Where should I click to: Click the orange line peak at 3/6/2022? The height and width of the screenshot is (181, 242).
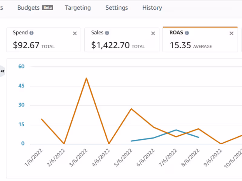87,78
